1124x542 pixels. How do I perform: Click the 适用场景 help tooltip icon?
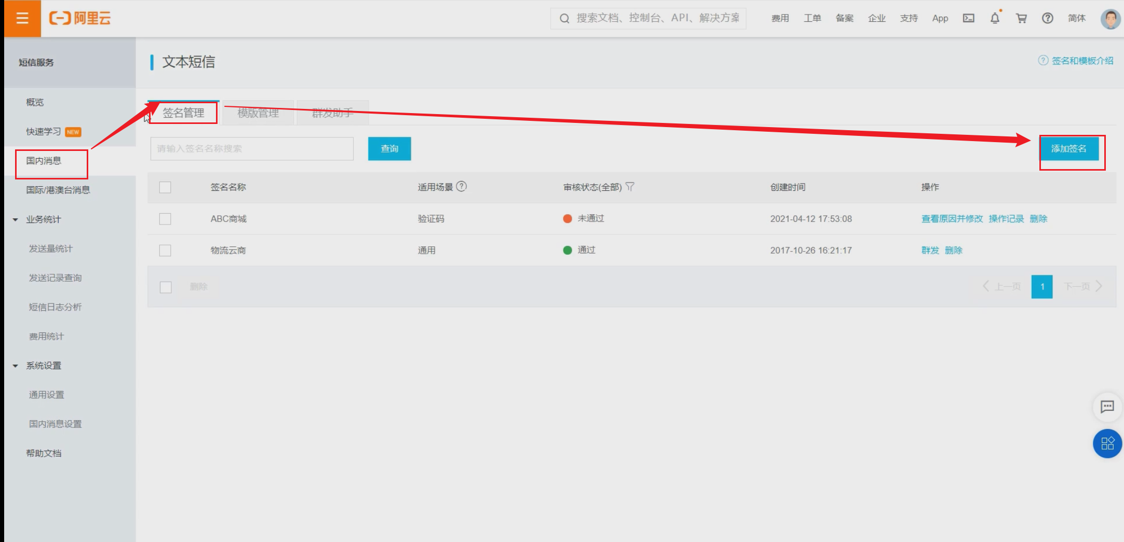(x=461, y=187)
